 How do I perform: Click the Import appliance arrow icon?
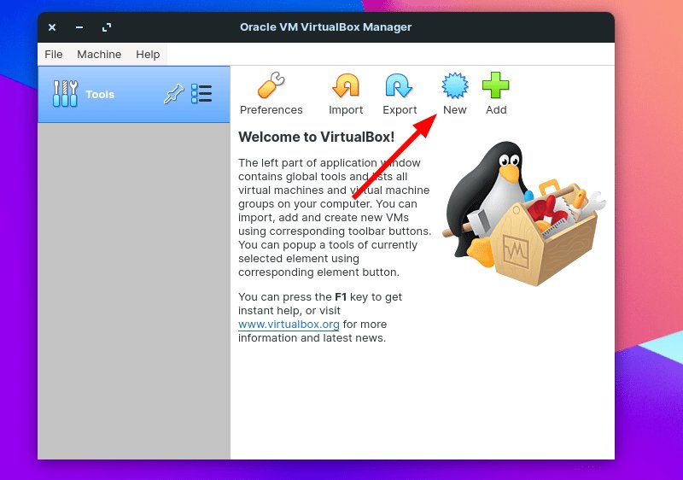tap(346, 87)
